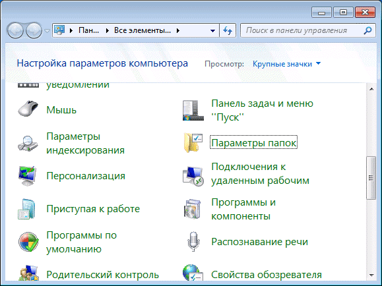This screenshot has width=382, height=286.
Task: Select the Пан... breadcrumb segment
Action: pyautogui.click(x=88, y=30)
